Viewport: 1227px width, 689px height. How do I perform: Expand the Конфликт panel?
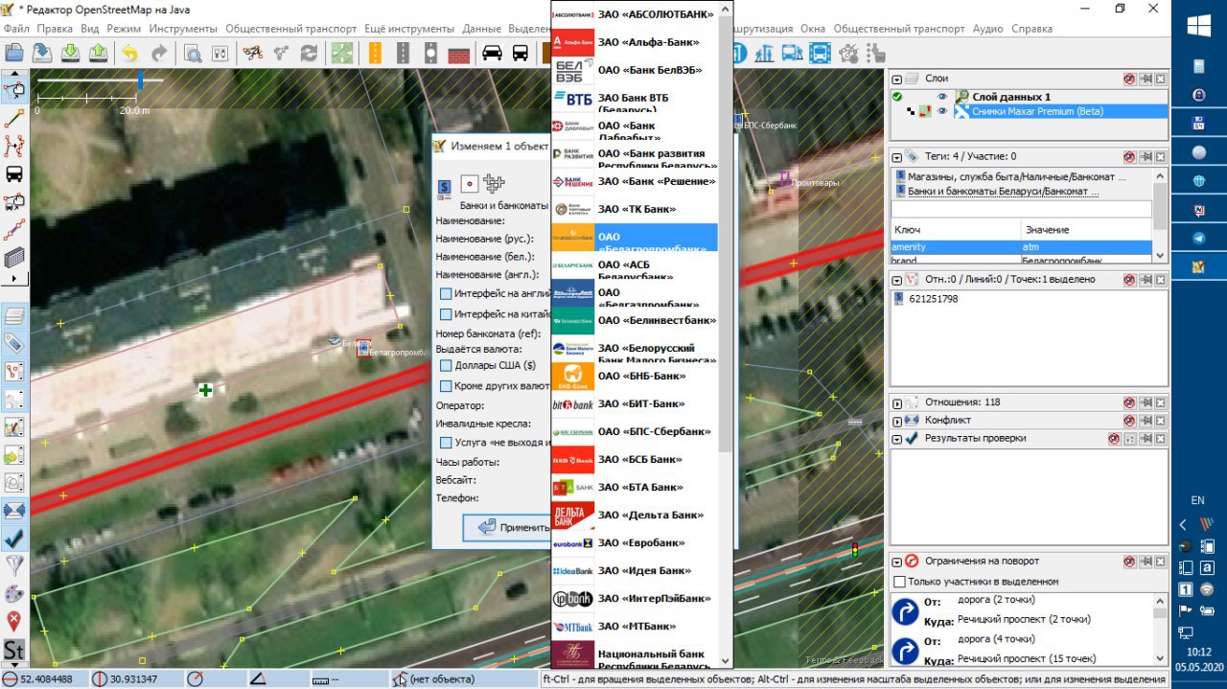(x=897, y=420)
